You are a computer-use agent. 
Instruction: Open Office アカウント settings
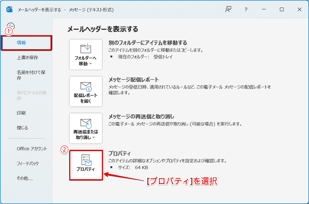(x=32, y=149)
